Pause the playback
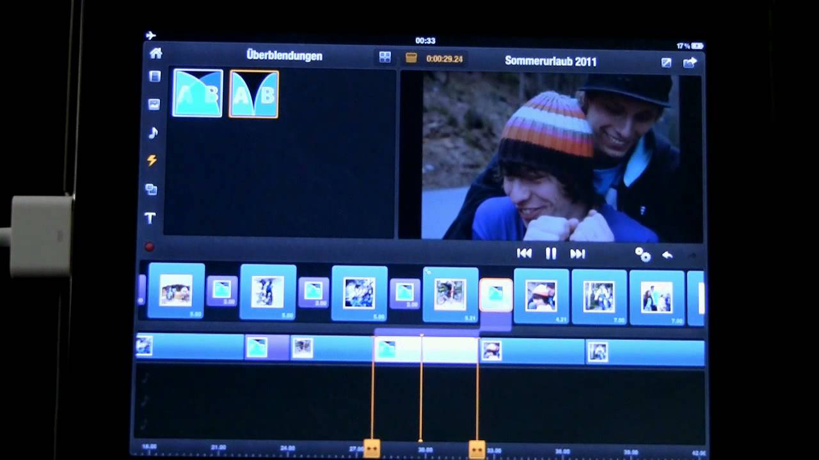 click(551, 254)
